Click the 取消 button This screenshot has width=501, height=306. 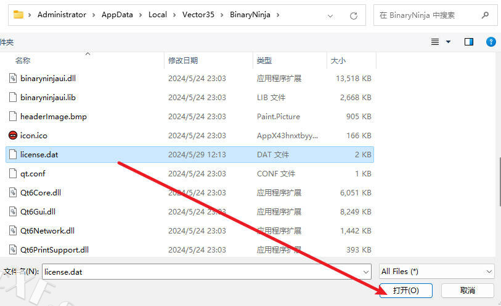coord(468,291)
